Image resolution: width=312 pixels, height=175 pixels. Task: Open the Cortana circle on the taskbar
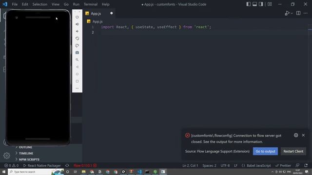[67, 172]
